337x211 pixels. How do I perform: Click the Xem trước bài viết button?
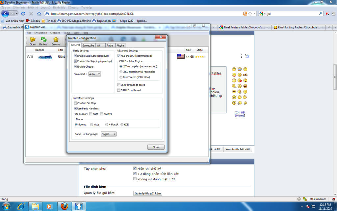click(x=238, y=149)
